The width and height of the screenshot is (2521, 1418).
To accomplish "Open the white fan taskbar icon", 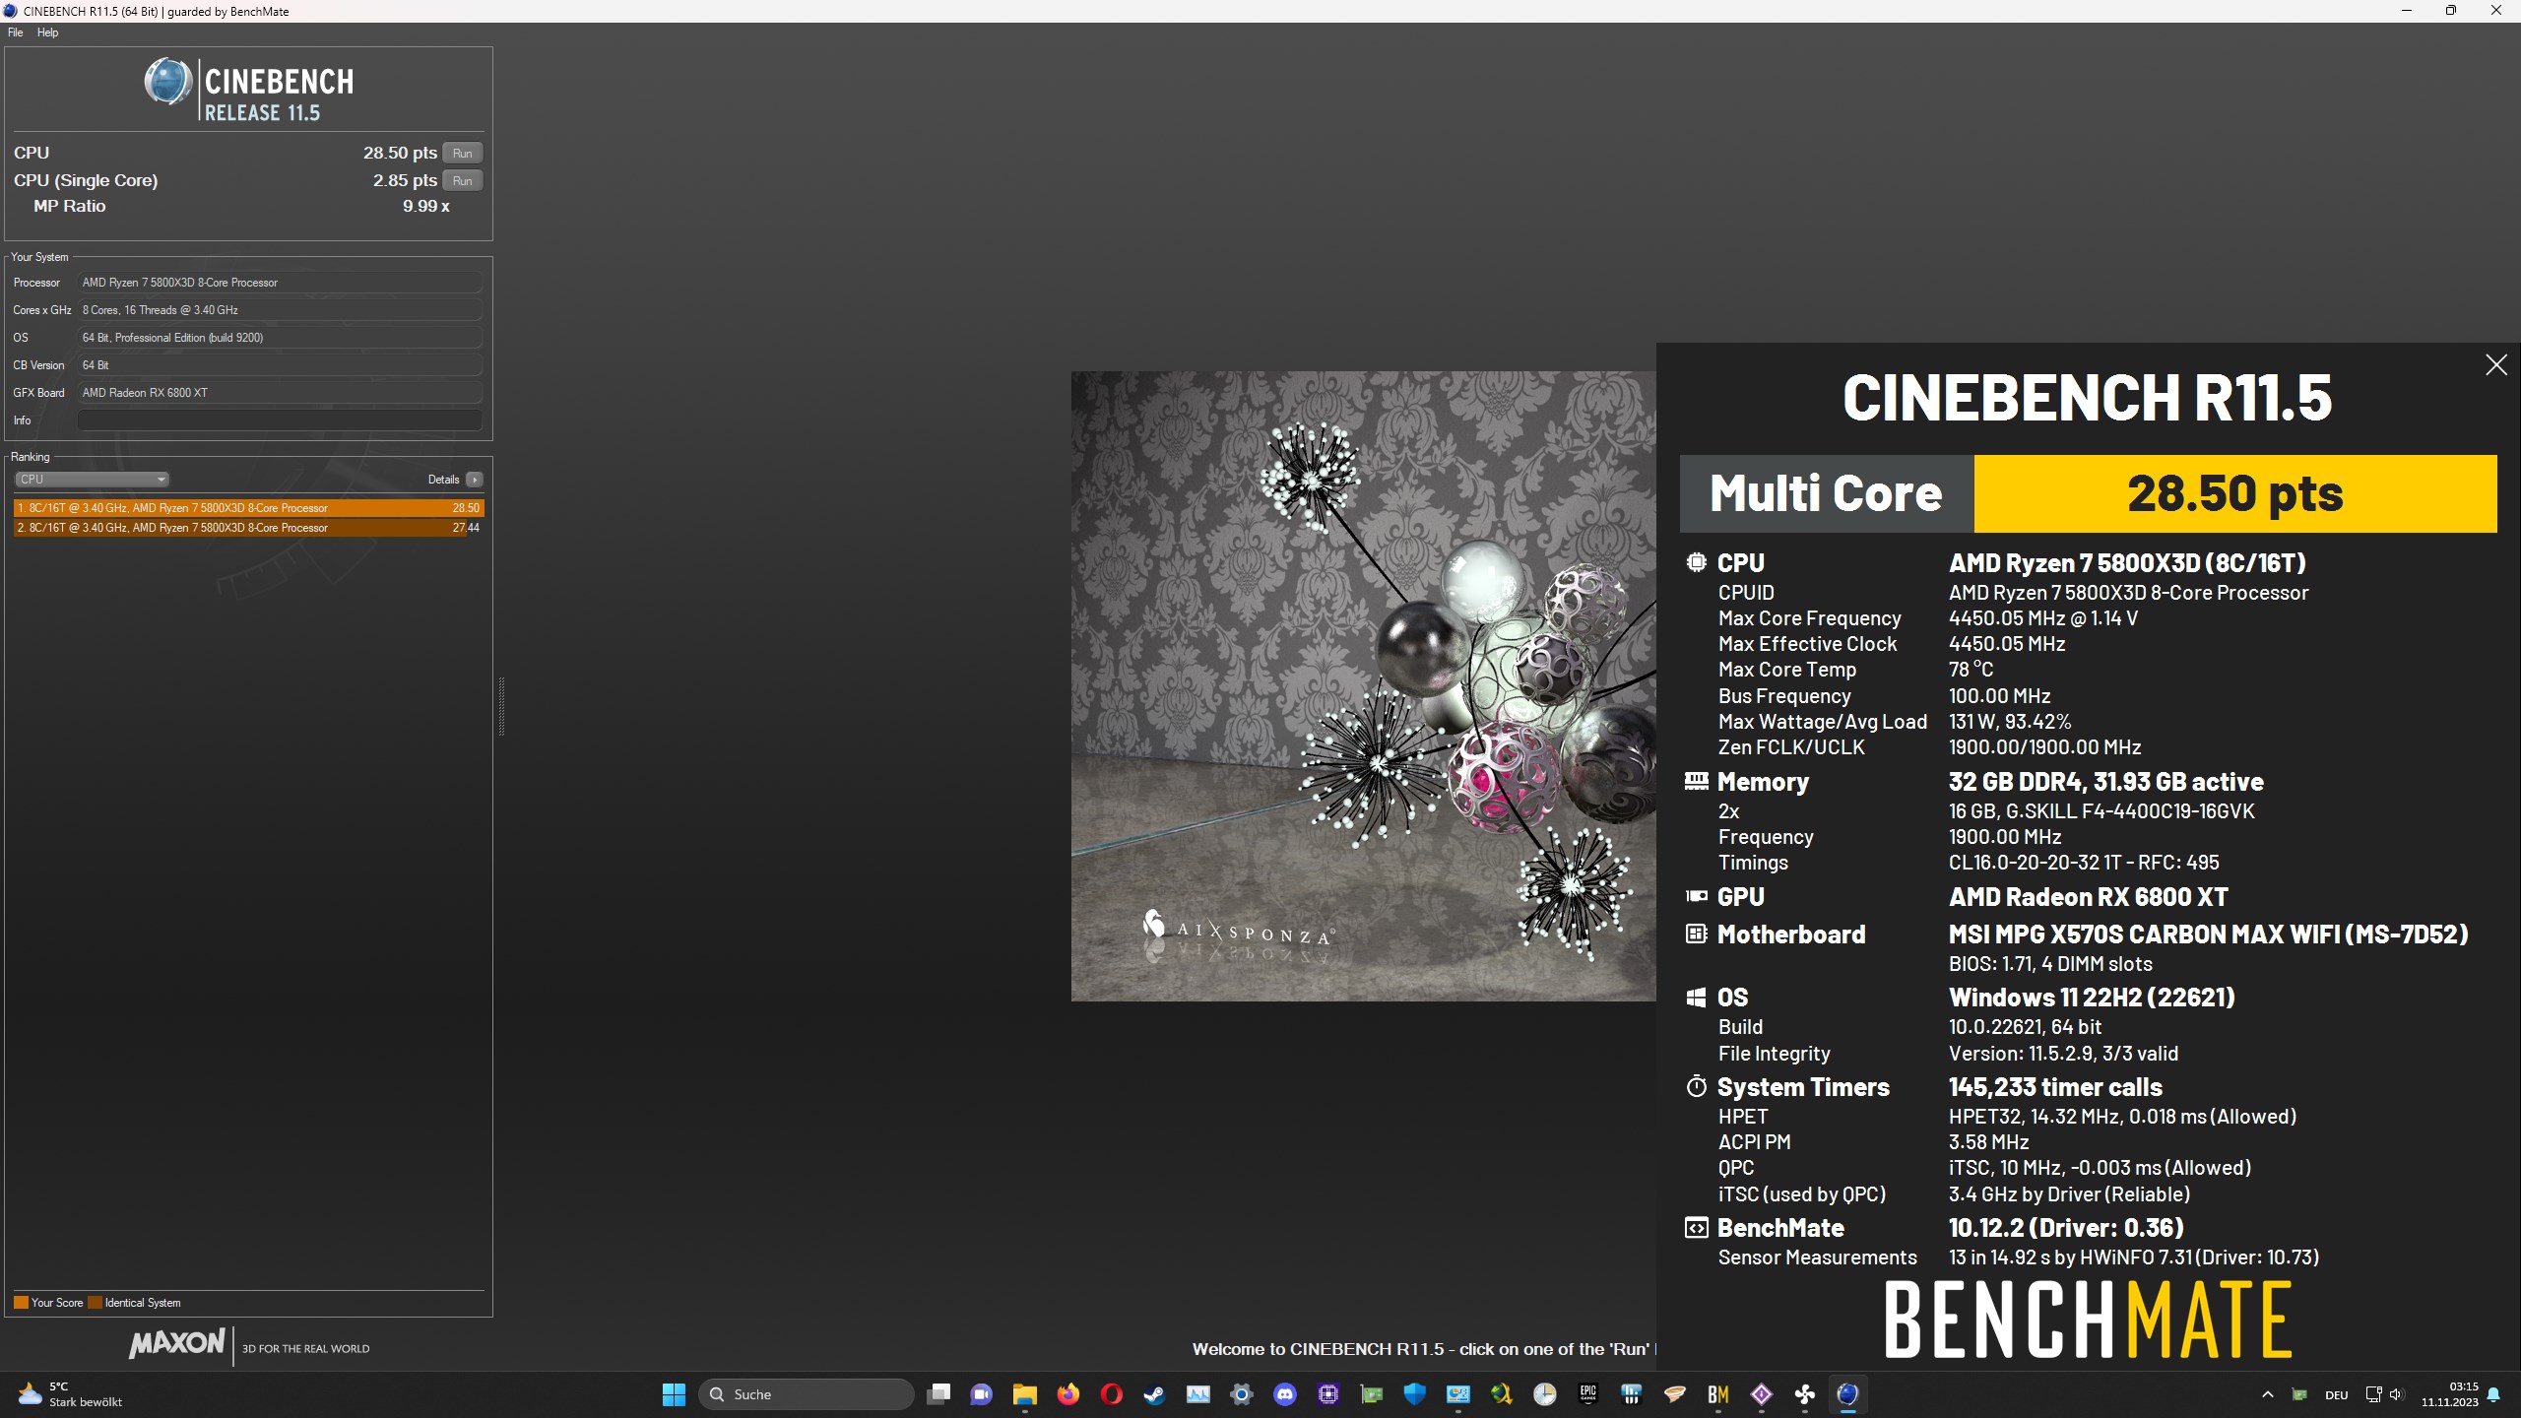I will (1805, 1394).
